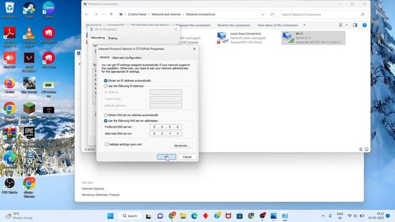Open the VLC media player desktop icon
The width and height of the screenshot is (395, 222).
29,37
